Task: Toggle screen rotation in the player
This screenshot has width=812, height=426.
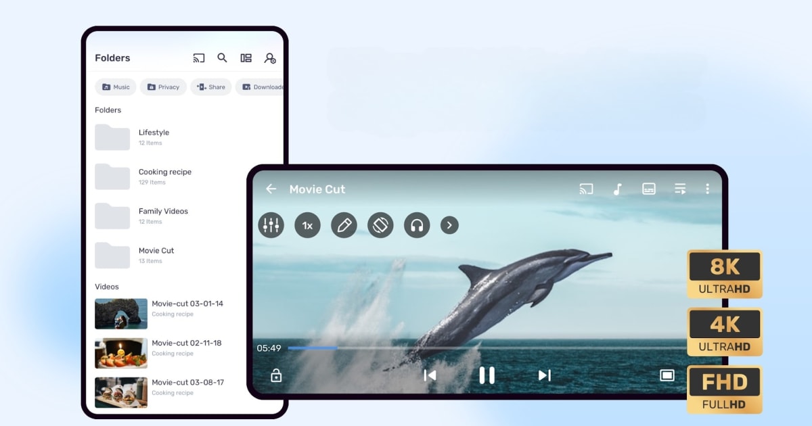Action: 380,225
